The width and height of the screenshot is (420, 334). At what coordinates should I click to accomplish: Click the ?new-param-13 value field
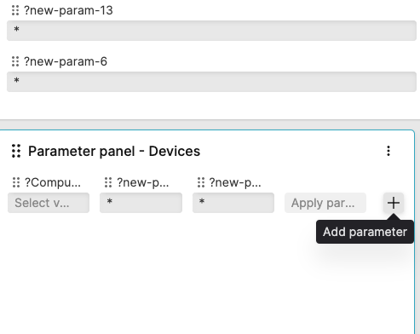click(x=211, y=31)
